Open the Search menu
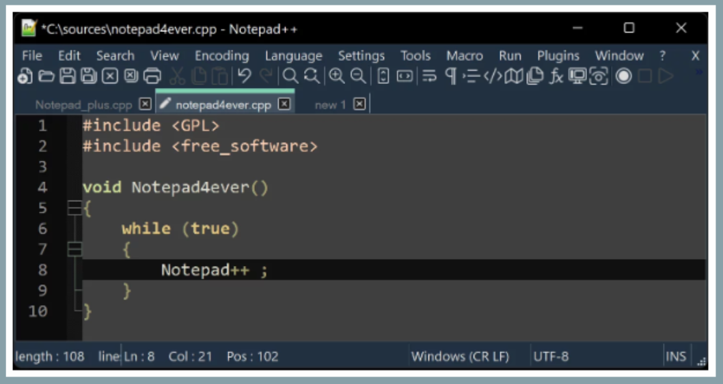This screenshot has width=723, height=384. (x=115, y=56)
